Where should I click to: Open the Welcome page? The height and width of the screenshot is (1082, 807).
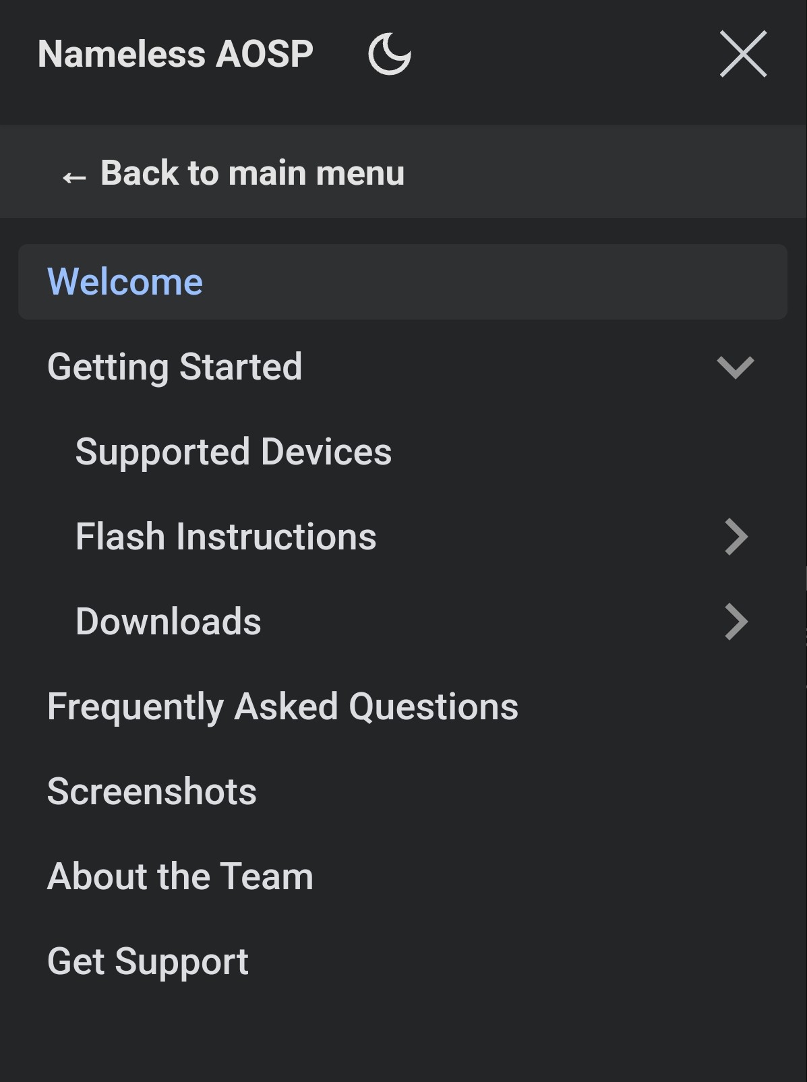tap(125, 282)
